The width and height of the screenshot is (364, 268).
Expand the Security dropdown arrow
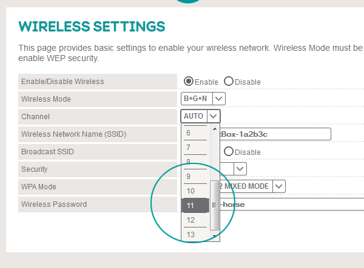pyautogui.click(x=240, y=169)
